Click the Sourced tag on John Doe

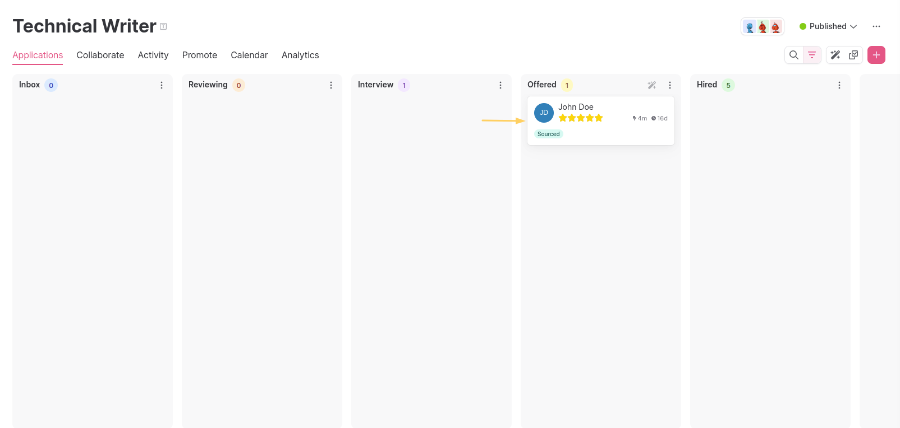pos(549,134)
